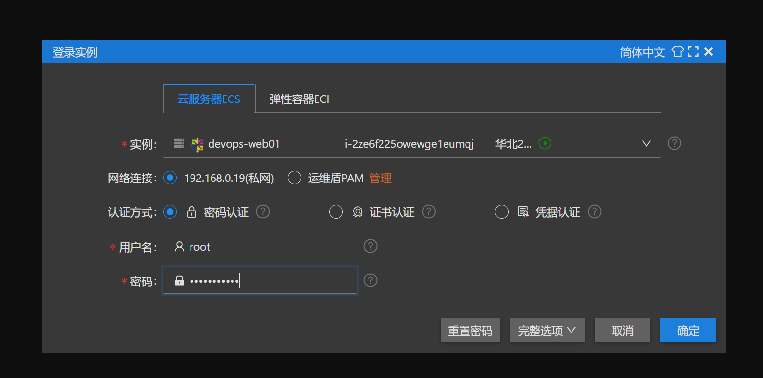Choose 凭据认证 authentication method
The height and width of the screenshot is (378, 763).
click(502, 212)
